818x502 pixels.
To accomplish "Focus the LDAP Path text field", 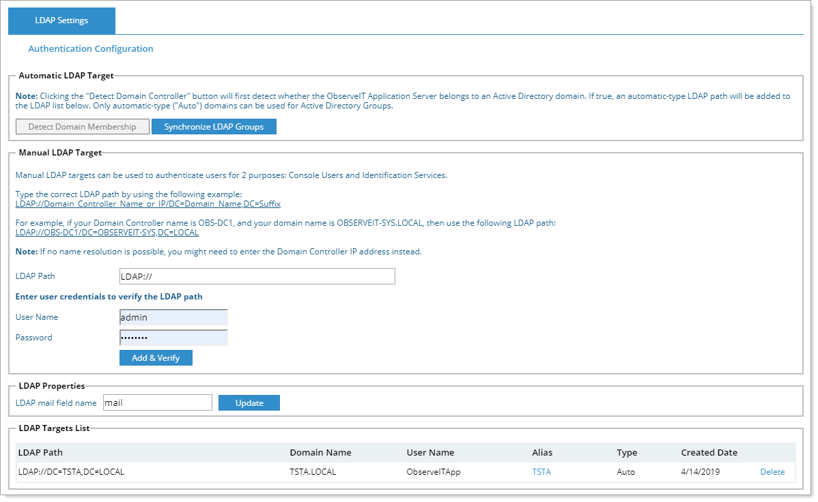I will (x=257, y=276).
